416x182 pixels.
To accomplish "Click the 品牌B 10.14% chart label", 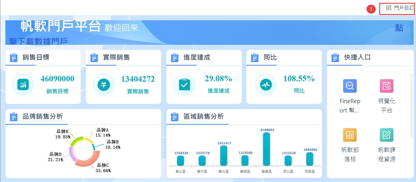I will click(x=113, y=145).
